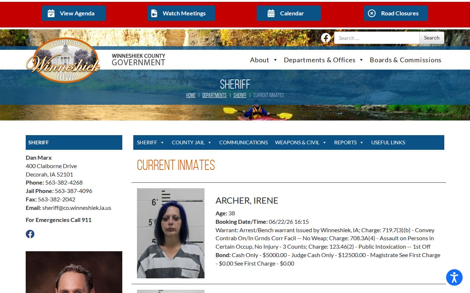Click the Road Closures button
Screen dimensions: 470x293
[x=396, y=13]
